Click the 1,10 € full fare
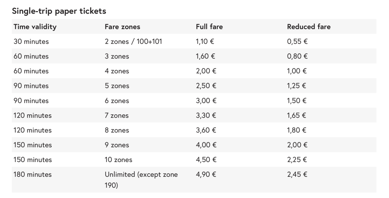 206,42
